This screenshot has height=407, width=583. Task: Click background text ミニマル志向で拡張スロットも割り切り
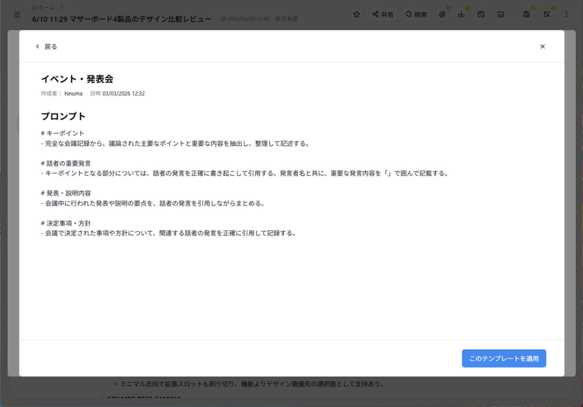(252, 385)
